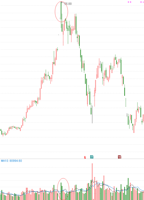144x200 pixels.
Task: Select the tallest green volume bar
Action: (128, 189)
